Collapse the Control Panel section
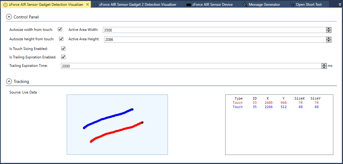343x164 pixels. 9,17
